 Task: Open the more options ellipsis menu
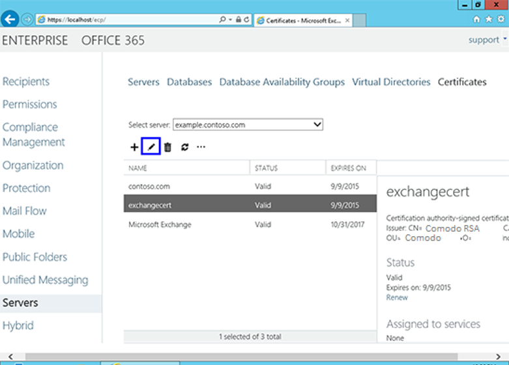[201, 148]
